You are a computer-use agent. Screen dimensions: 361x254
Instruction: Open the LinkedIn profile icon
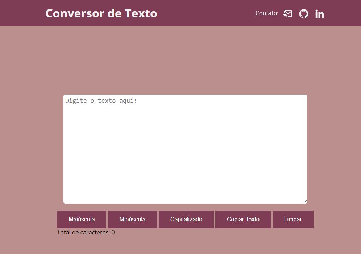[320, 14]
